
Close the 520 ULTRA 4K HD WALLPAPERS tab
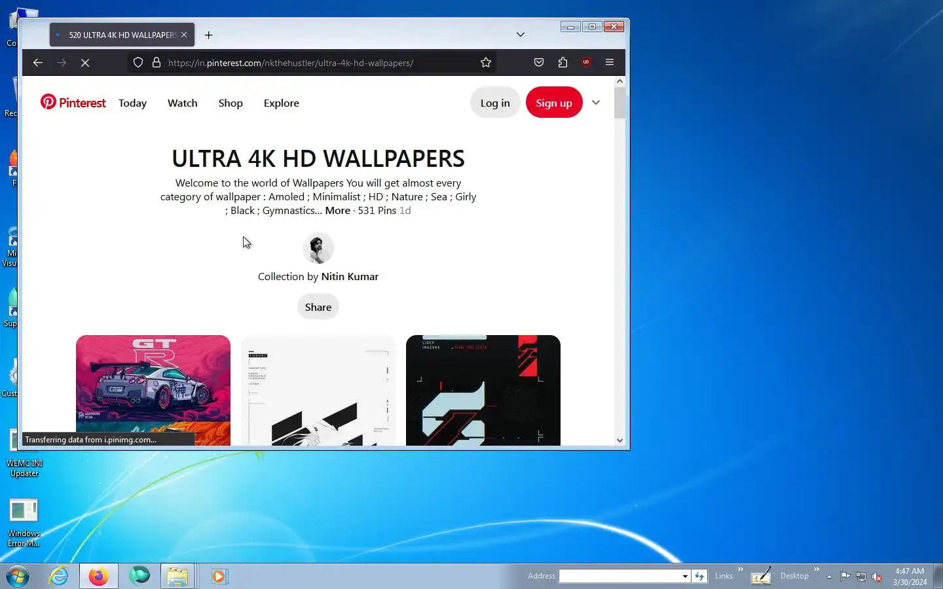[184, 35]
